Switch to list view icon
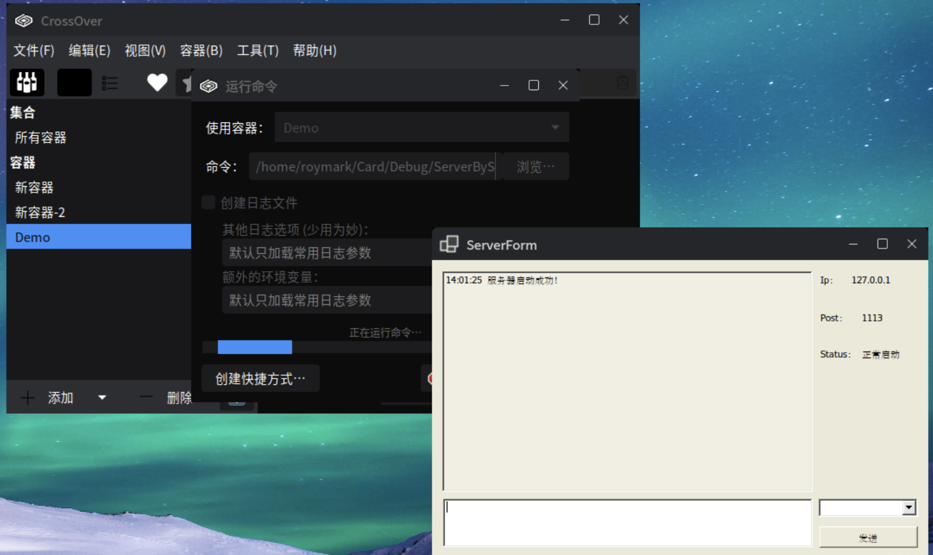The image size is (933, 555). 110,83
